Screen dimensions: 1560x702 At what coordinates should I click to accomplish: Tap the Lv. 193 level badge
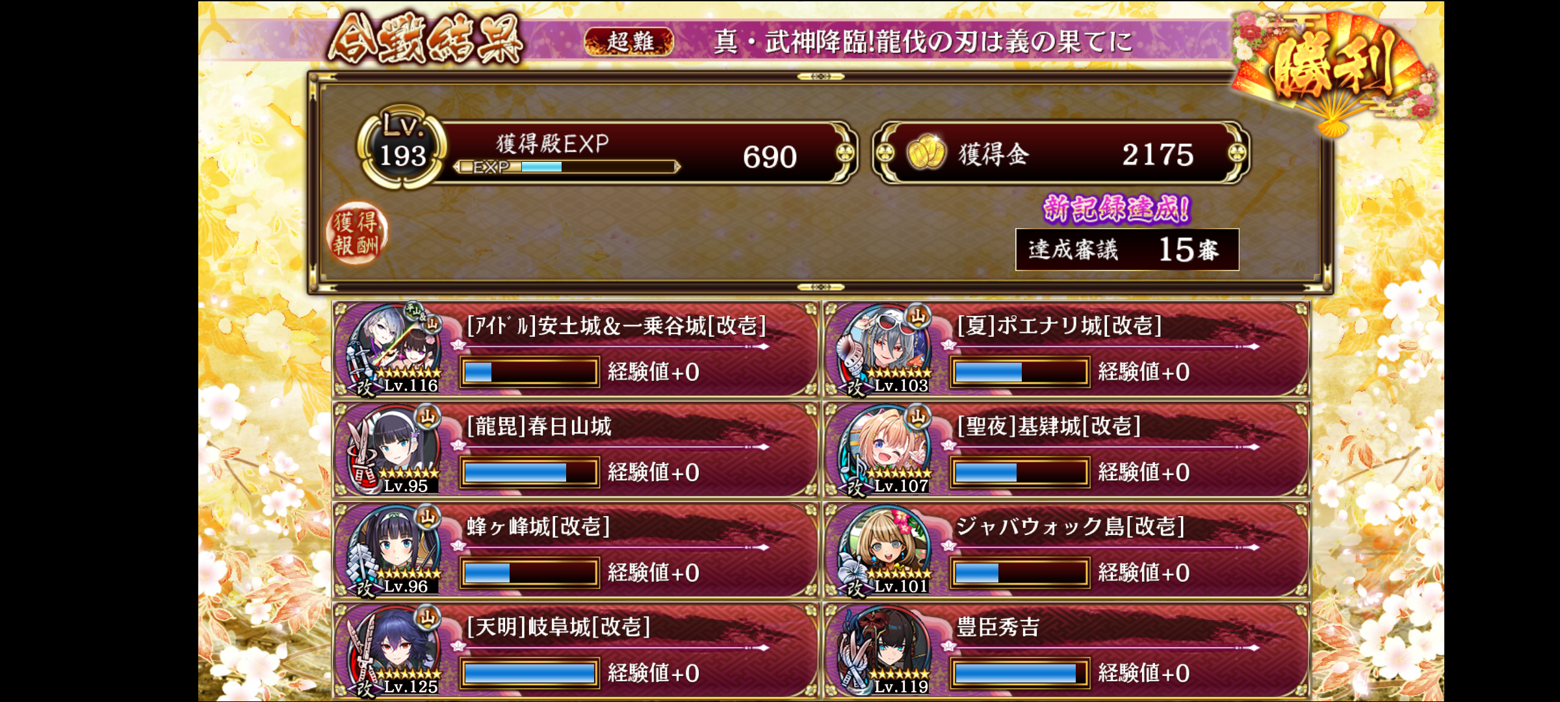pyautogui.click(x=402, y=148)
